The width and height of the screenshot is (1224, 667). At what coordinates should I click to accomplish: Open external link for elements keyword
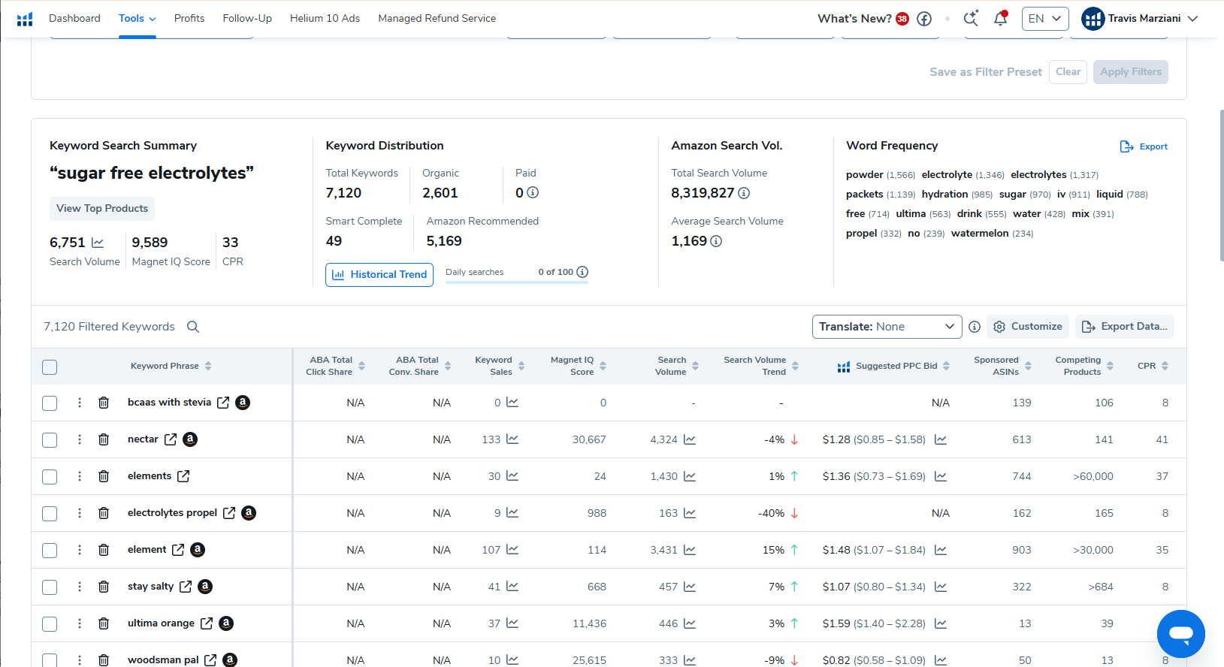pos(183,476)
